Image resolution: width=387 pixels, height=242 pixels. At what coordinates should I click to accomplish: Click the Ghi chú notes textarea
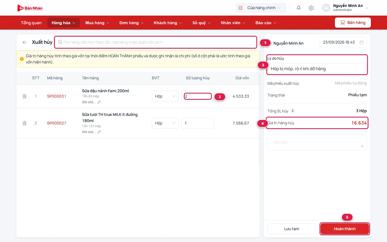pyautogui.click(x=317, y=142)
